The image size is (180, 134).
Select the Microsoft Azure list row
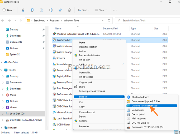pos(63,113)
